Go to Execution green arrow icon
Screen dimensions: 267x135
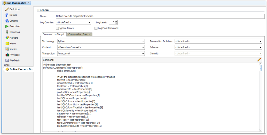[x=7, y=26]
